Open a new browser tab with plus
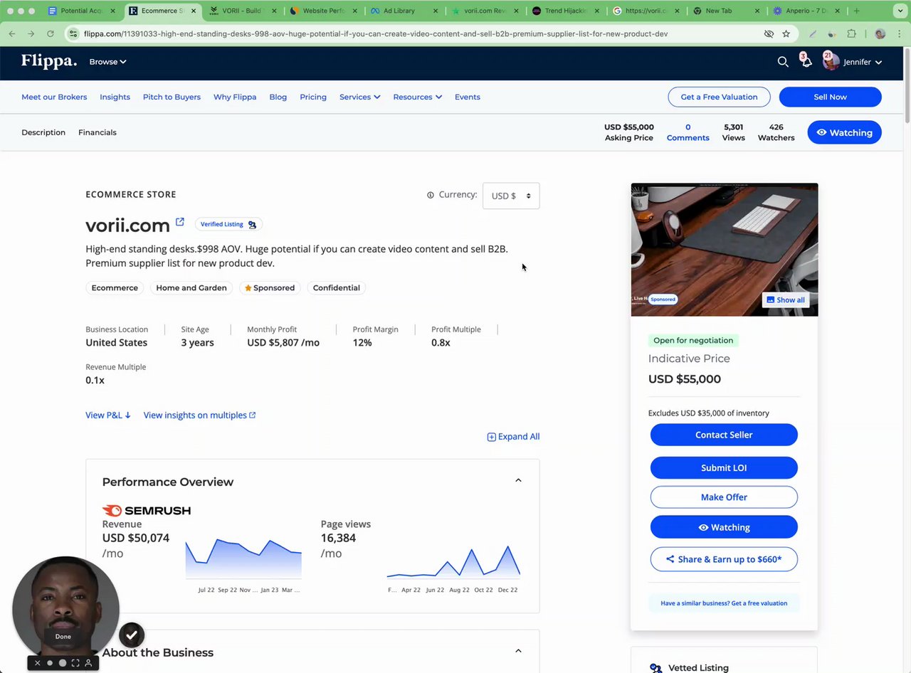The height and width of the screenshot is (673, 911). (856, 11)
